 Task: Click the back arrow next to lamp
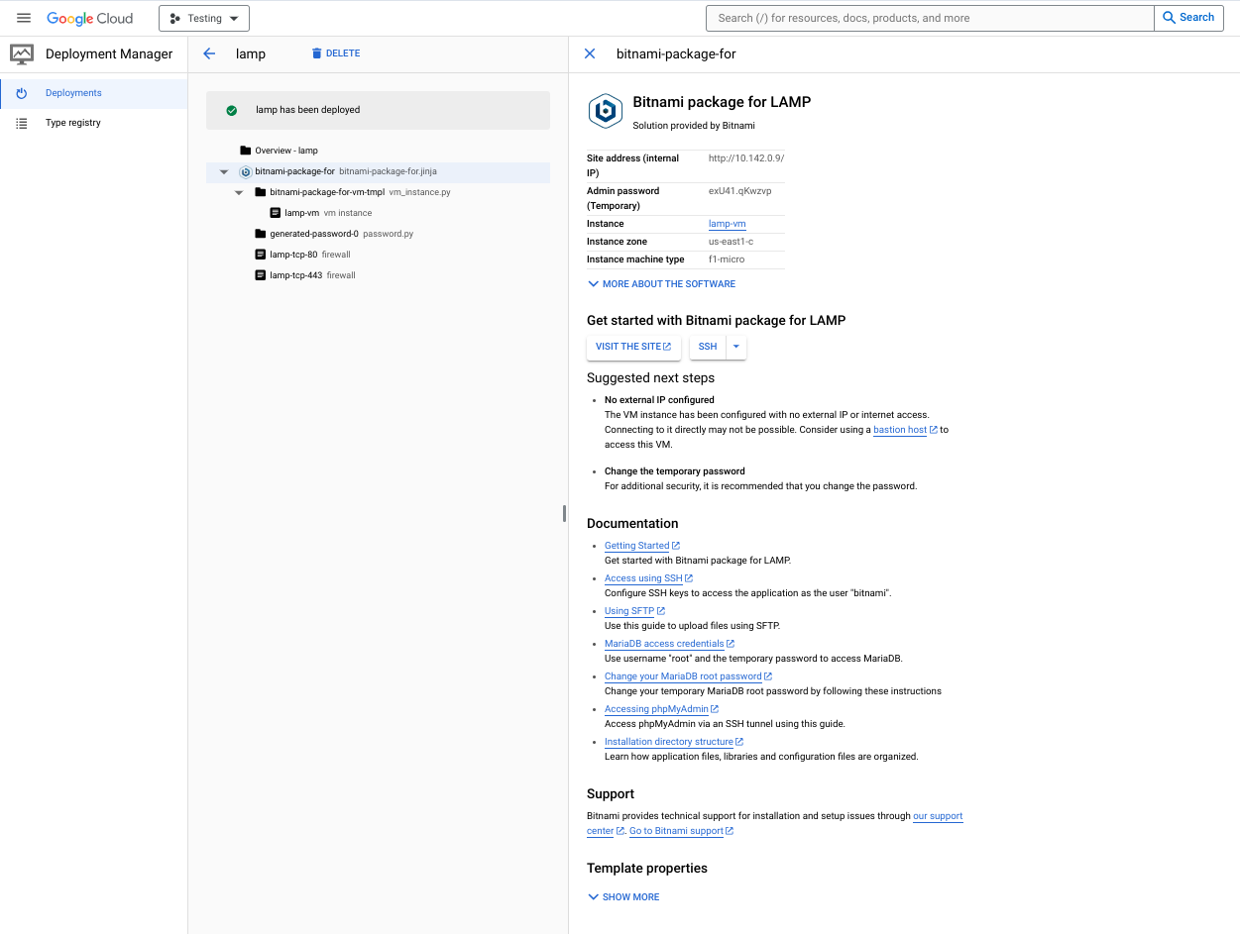tap(209, 53)
